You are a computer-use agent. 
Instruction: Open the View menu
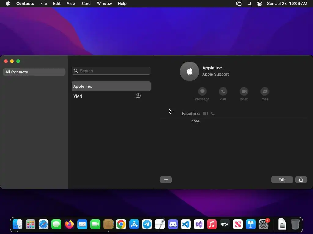coord(71,4)
